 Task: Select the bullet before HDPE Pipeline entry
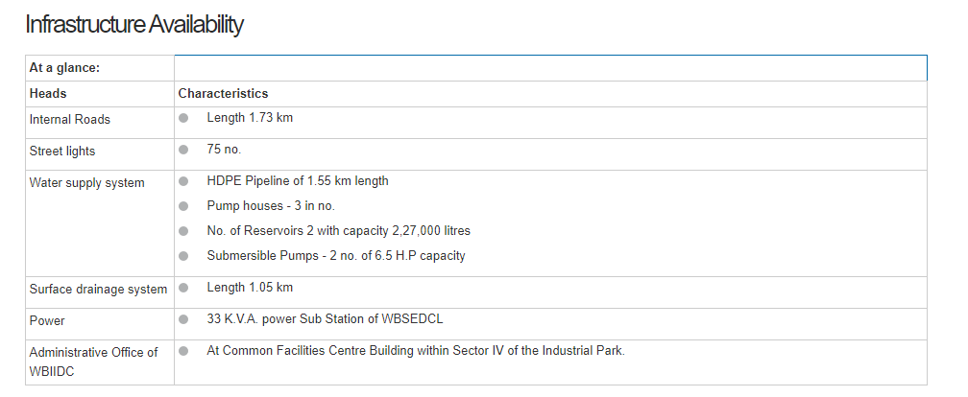point(183,181)
